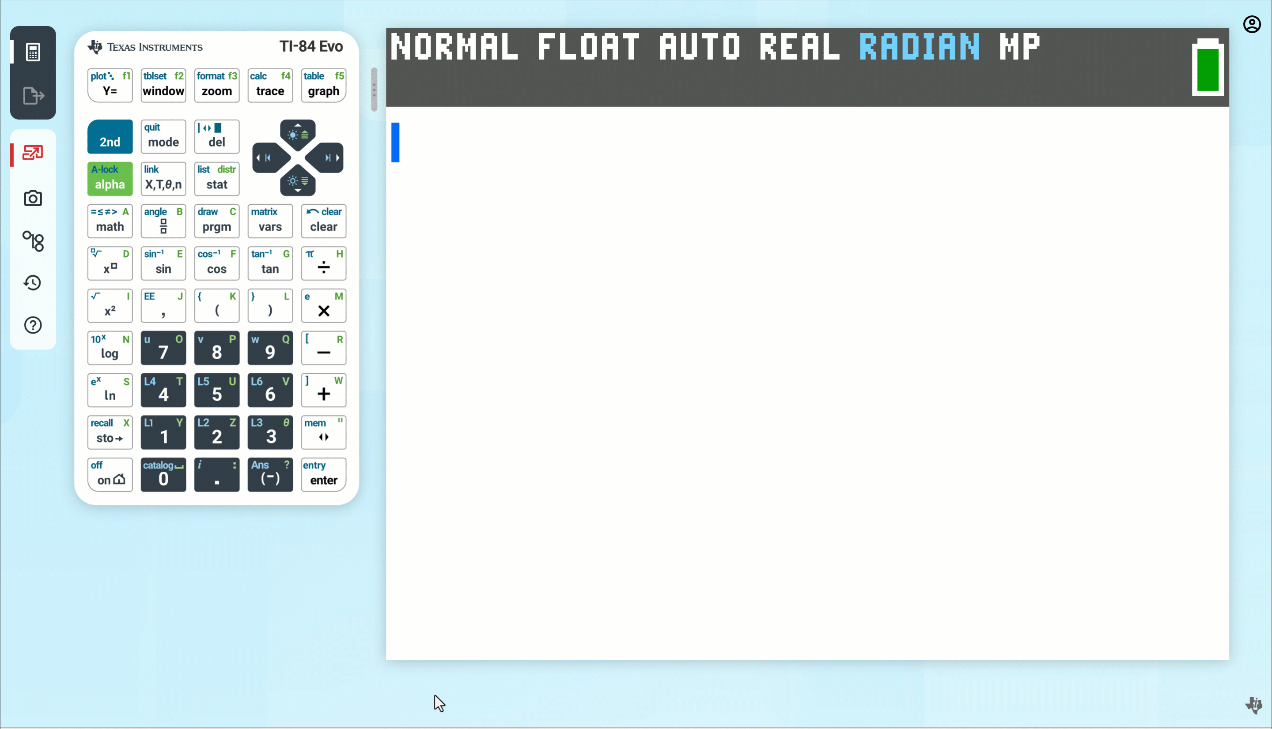Click the prgm key
1272x729 pixels.
(x=217, y=221)
